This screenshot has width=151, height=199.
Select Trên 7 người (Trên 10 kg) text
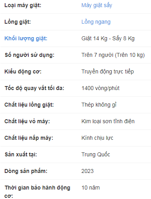click(x=113, y=55)
